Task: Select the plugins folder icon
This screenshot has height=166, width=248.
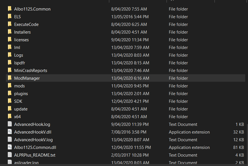Action: point(10,93)
